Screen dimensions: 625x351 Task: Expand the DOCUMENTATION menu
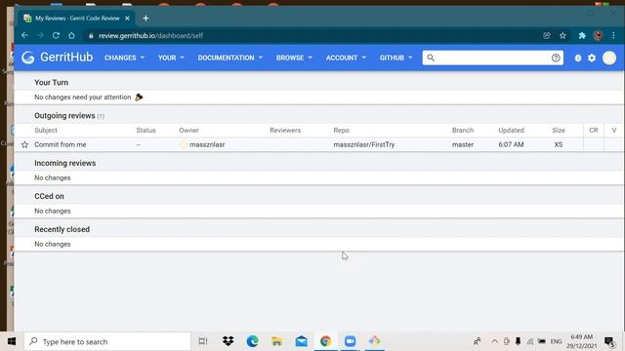(x=230, y=58)
